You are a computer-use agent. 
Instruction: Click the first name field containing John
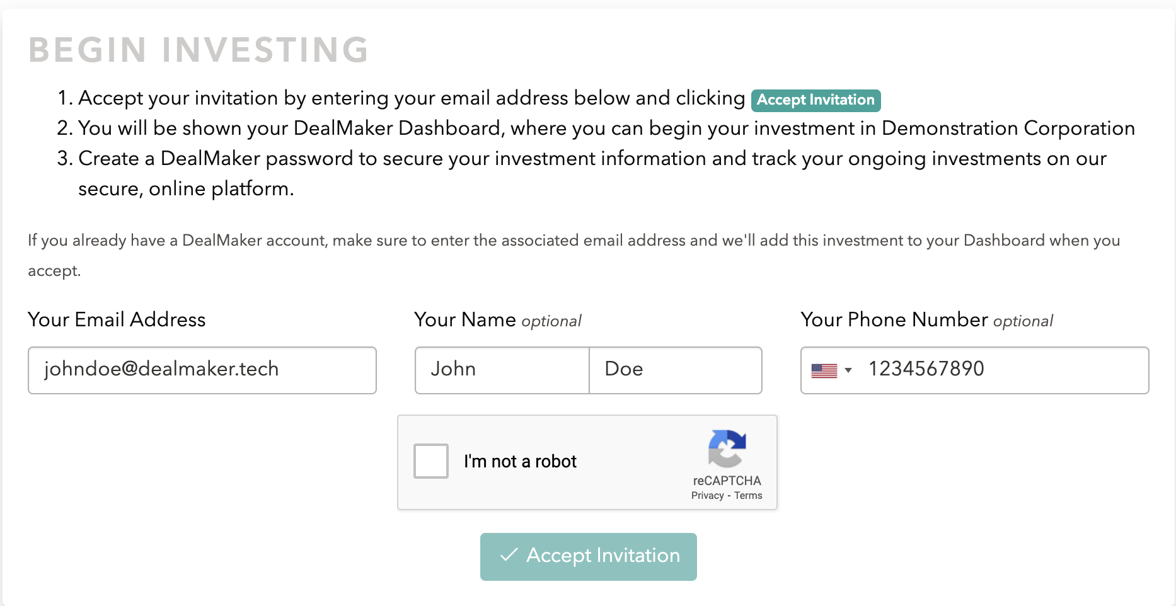click(x=502, y=370)
